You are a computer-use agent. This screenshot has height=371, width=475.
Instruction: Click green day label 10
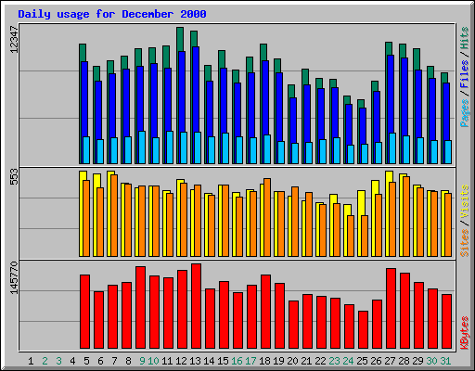[153, 361]
